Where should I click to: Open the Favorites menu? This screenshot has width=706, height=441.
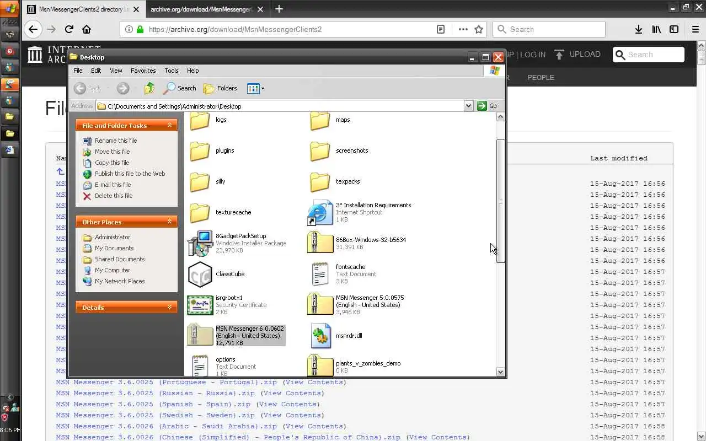143,71
